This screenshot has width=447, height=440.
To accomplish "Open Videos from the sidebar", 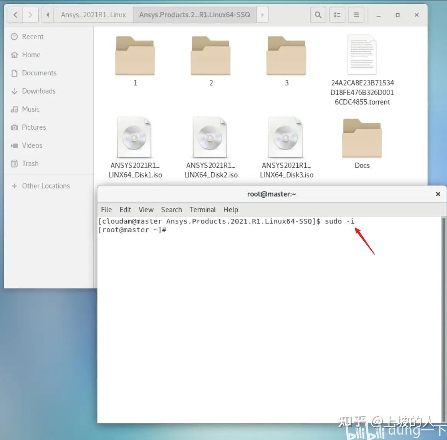I will click(32, 145).
